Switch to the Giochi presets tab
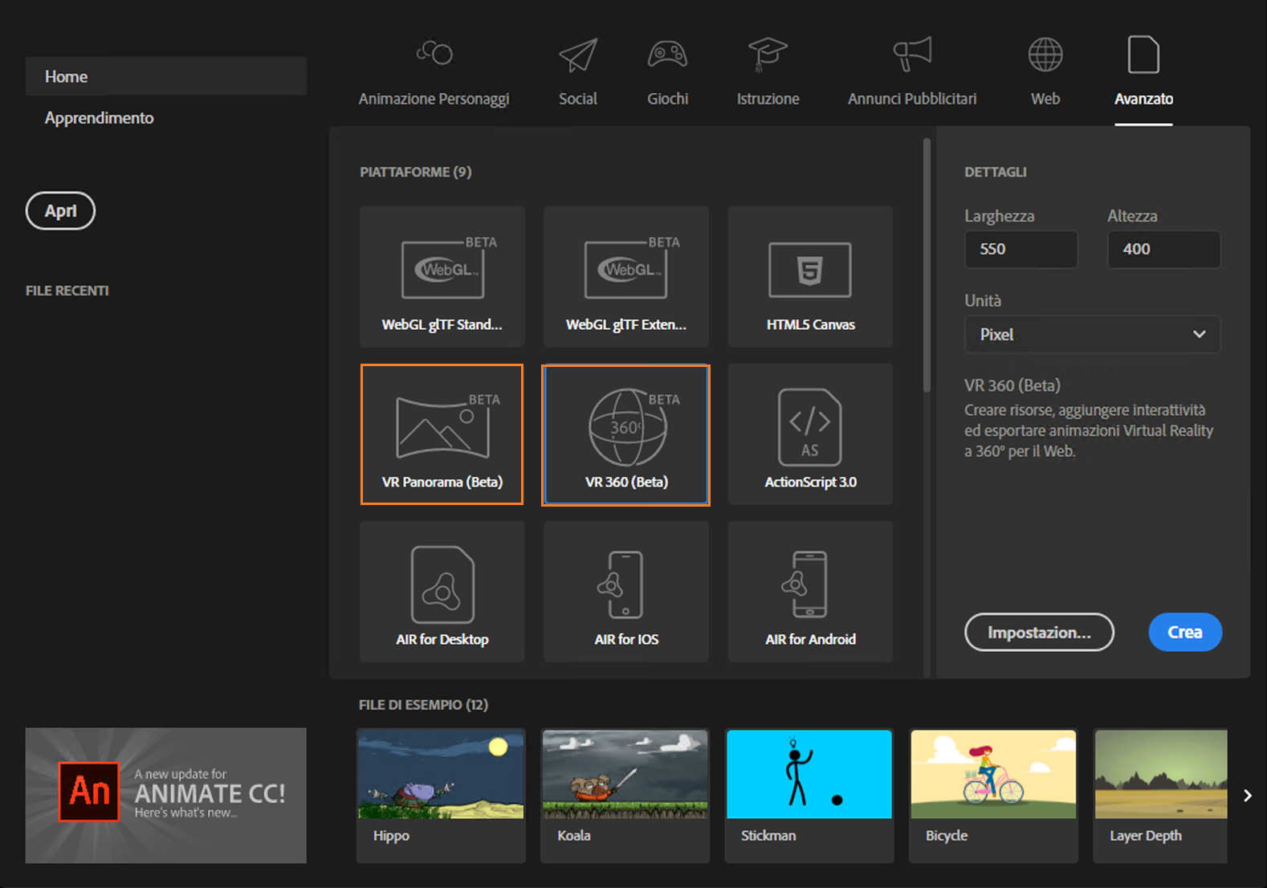This screenshot has width=1267, height=888. [x=668, y=72]
